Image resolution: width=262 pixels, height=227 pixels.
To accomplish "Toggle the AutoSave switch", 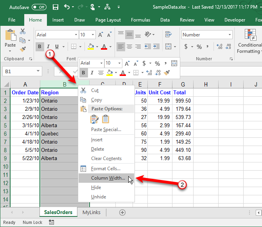I will click(x=39, y=7).
